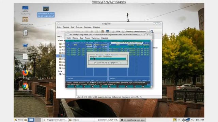The width and height of the screenshot is (218, 122).
Task: Open the view mode dropdown 'Просмотр в виде значков'
Action: click(x=137, y=32)
